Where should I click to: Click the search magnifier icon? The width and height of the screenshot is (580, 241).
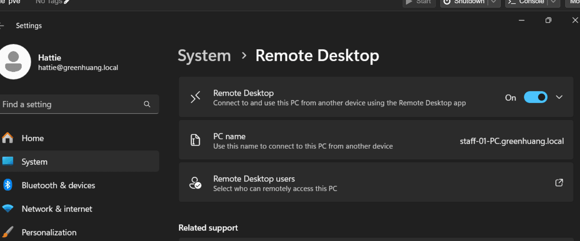[x=147, y=104]
